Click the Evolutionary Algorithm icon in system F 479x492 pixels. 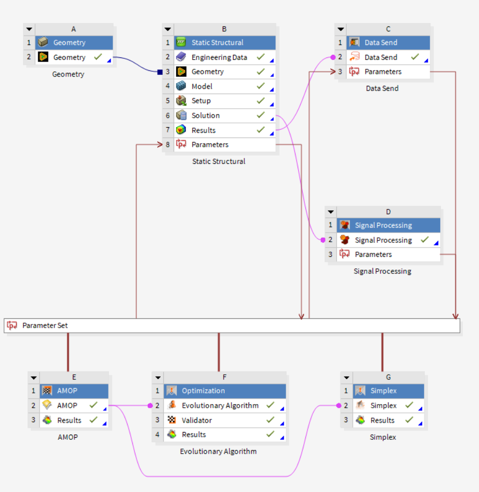[x=172, y=406]
